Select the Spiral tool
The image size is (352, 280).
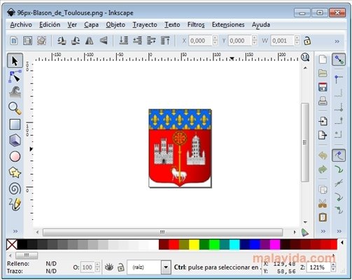coord(15,188)
